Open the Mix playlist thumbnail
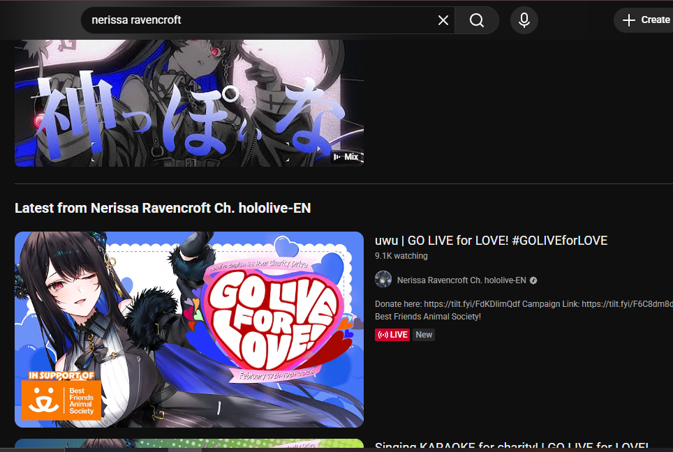This screenshot has width=673, height=452. 189,103
